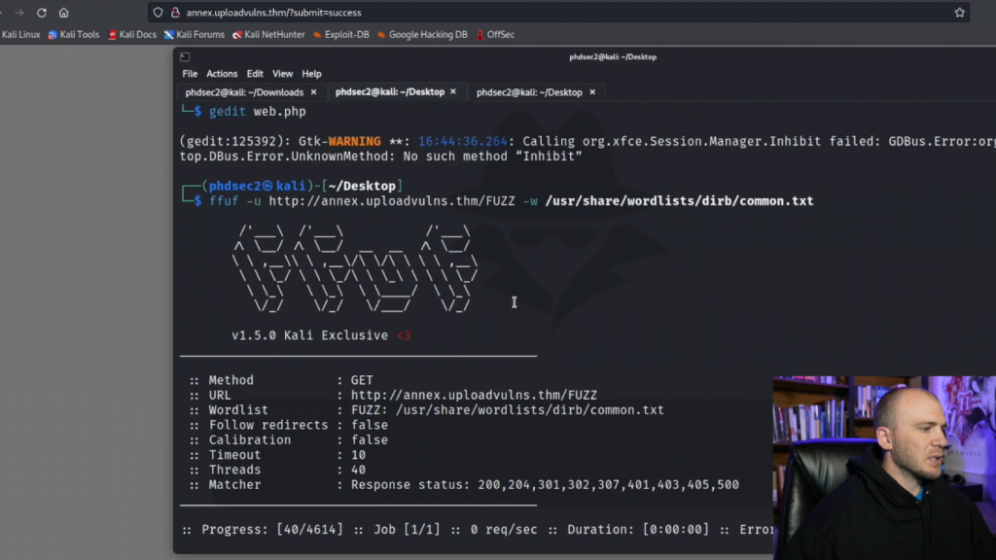Click the webcam overlay thumbnail
Image resolution: width=996 pixels, height=560 pixels.
click(884, 468)
